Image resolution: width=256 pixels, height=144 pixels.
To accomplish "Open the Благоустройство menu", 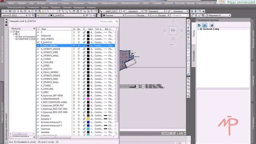I will click(x=16, y=8).
